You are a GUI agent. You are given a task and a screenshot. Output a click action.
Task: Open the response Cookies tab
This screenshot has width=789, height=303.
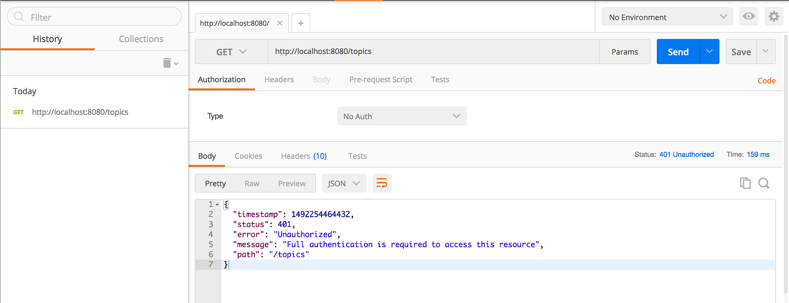249,156
